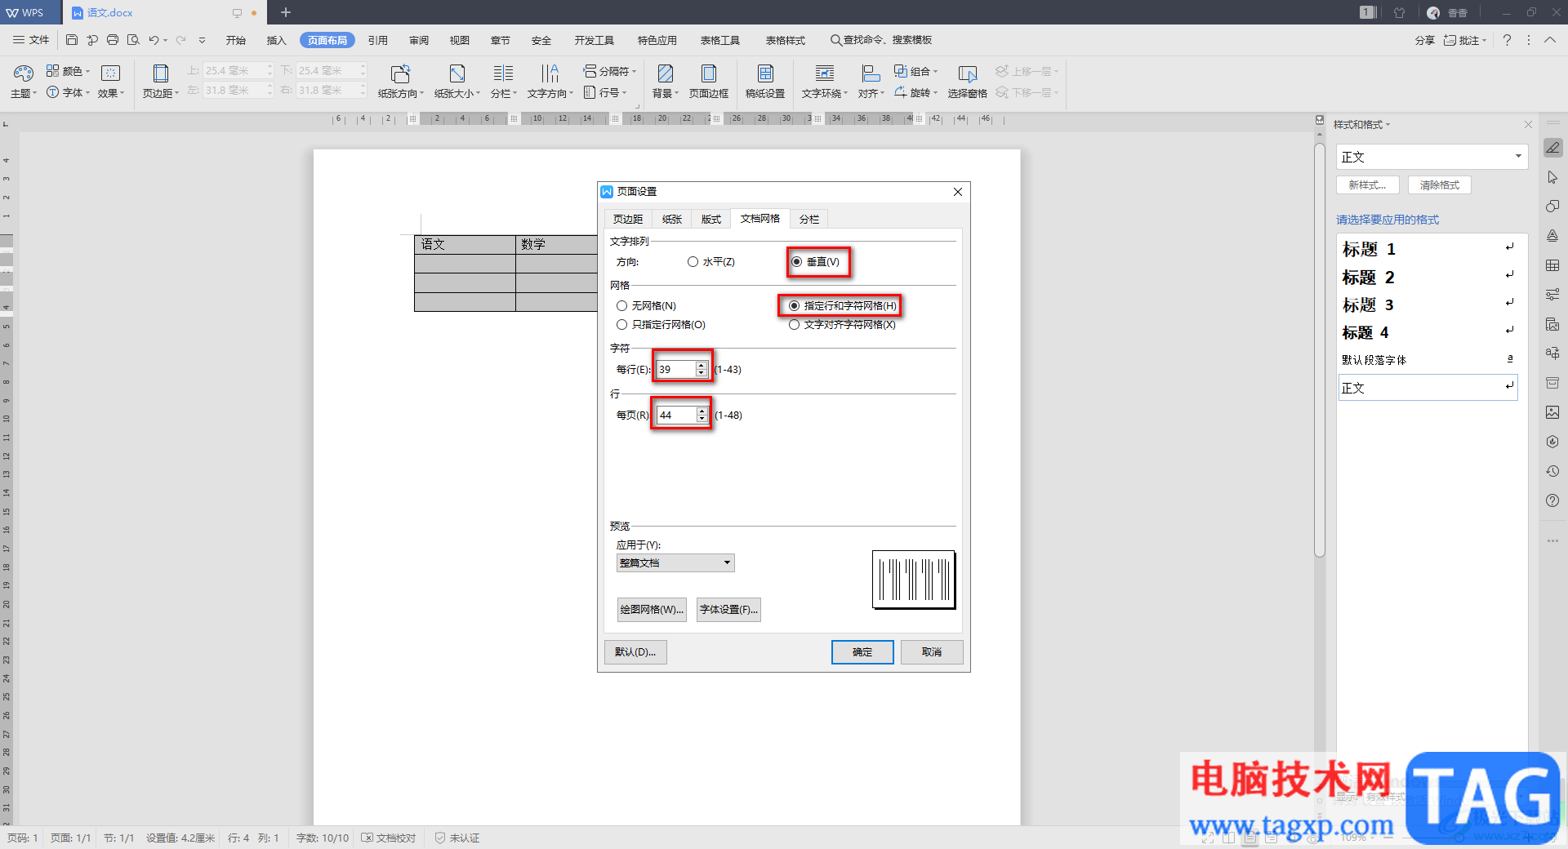The width and height of the screenshot is (1568, 849).
Task: Switch to the Columns (分栏) dialog tab
Action: click(809, 220)
